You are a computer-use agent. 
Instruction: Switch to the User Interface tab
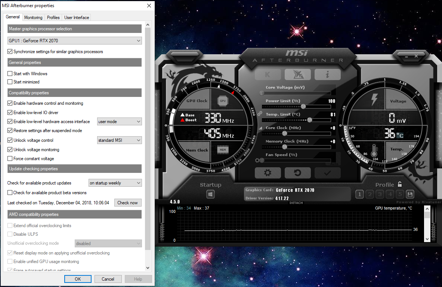pyautogui.click(x=77, y=18)
